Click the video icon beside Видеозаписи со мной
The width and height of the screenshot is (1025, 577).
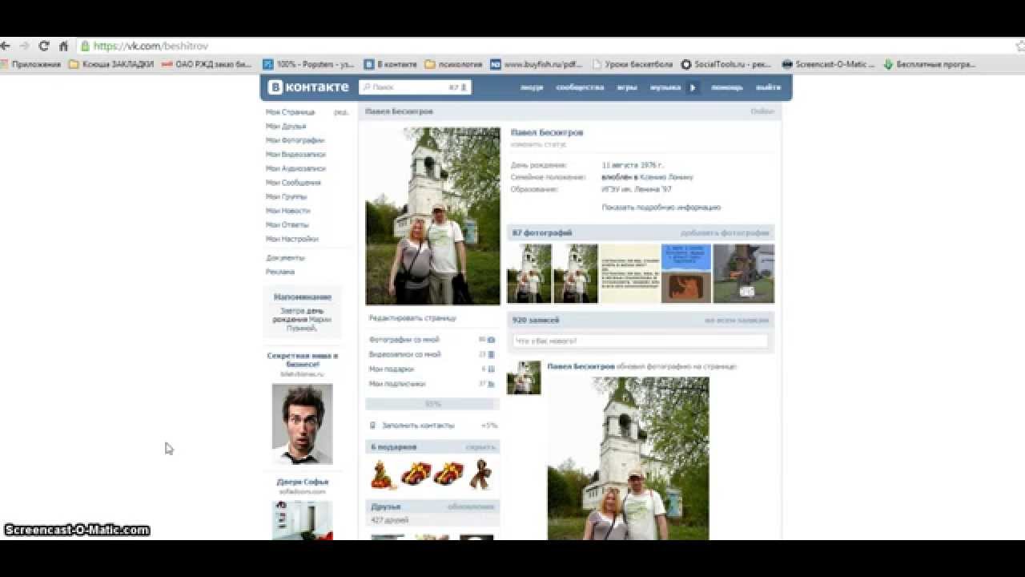tap(491, 354)
